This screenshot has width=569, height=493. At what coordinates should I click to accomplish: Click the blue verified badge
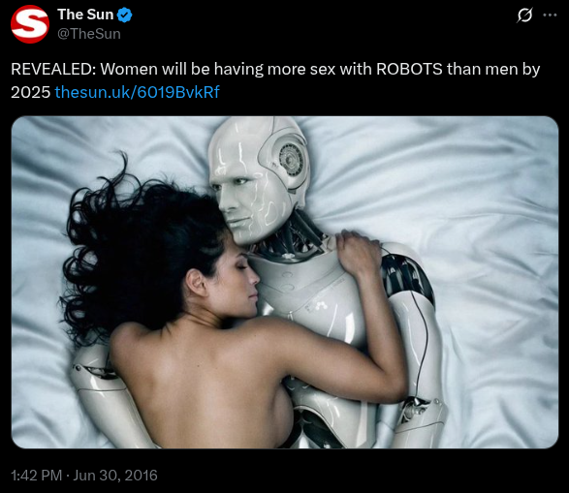click(125, 15)
